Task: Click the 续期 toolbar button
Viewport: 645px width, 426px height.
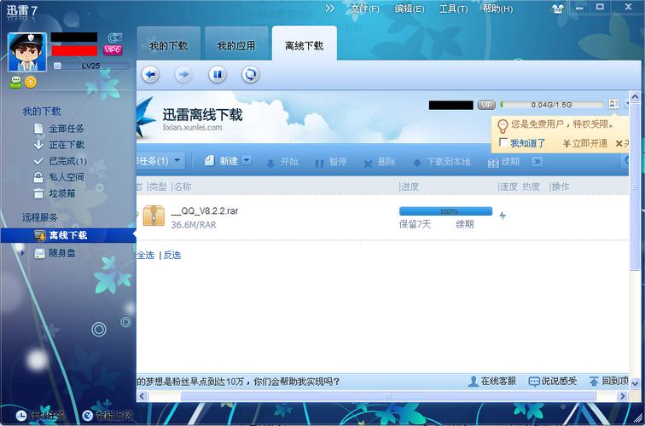Action: [x=503, y=162]
